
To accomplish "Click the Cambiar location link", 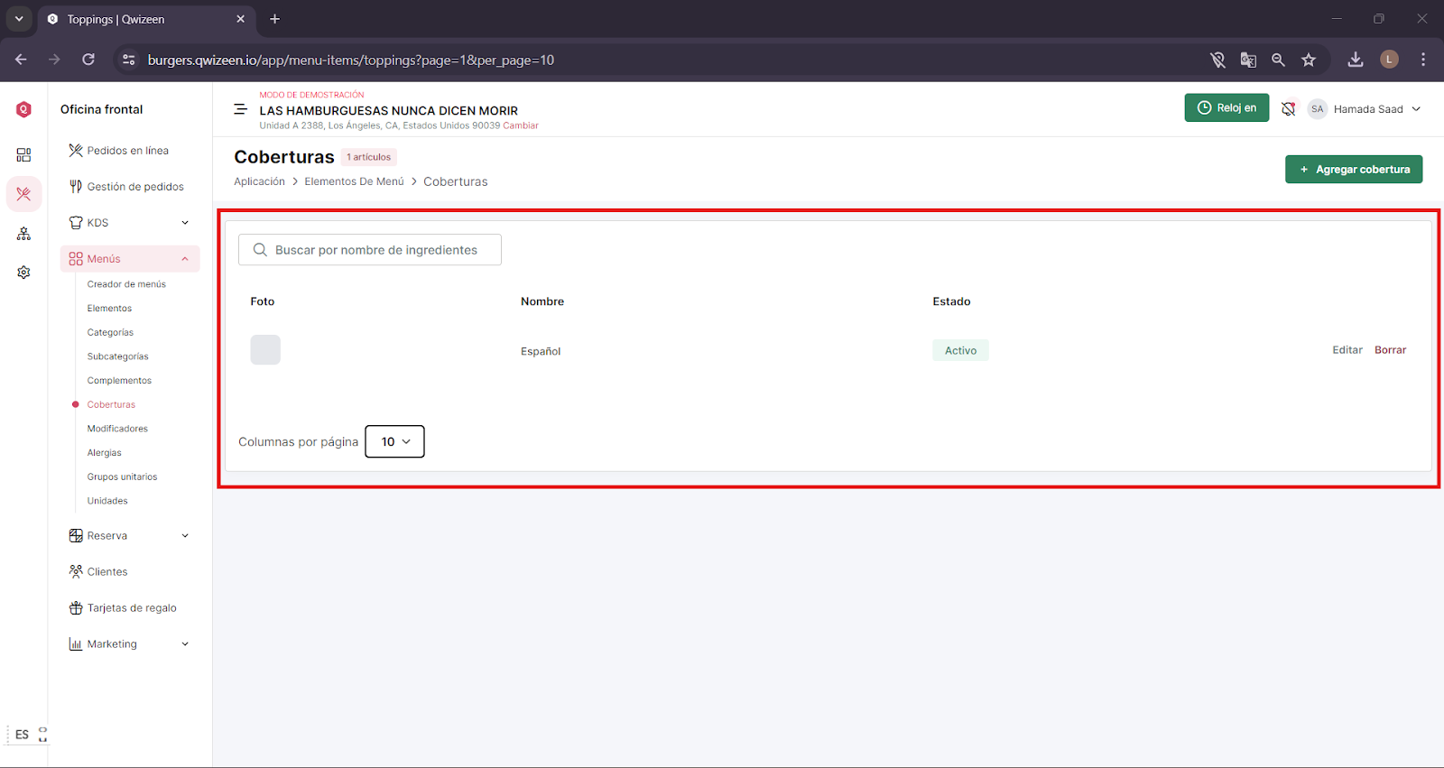I will click(521, 125).
